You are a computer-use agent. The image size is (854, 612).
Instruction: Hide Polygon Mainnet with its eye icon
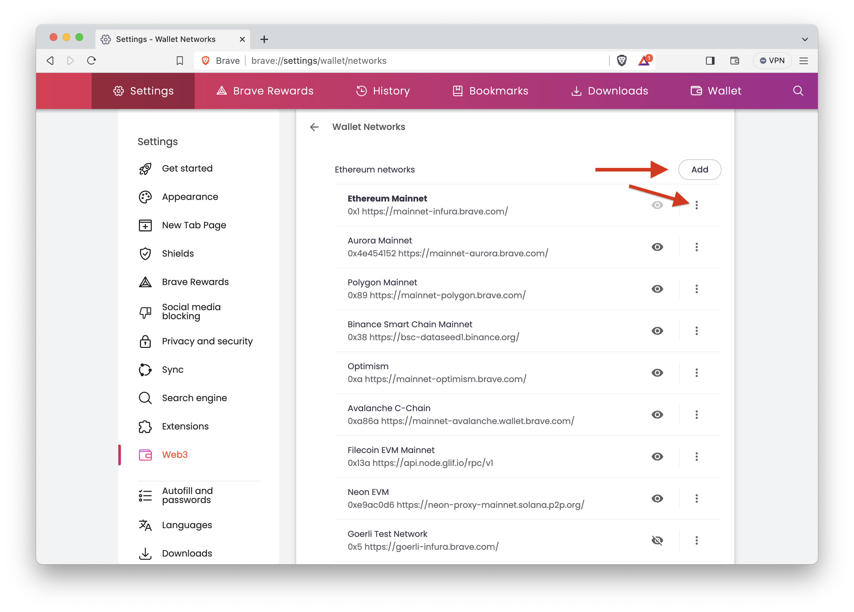pos(657,289)
